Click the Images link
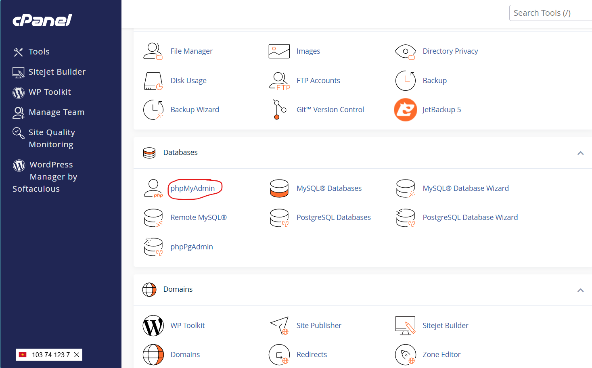This screenshot has width=592, height=368. (x=308, y=51)
